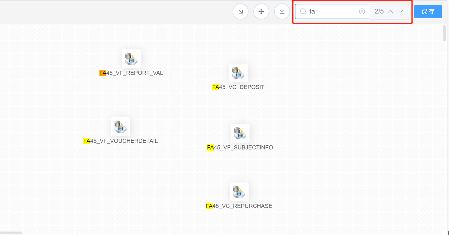
Task: Click the magnifier icon in search box
Action: (x=303, y=11)
